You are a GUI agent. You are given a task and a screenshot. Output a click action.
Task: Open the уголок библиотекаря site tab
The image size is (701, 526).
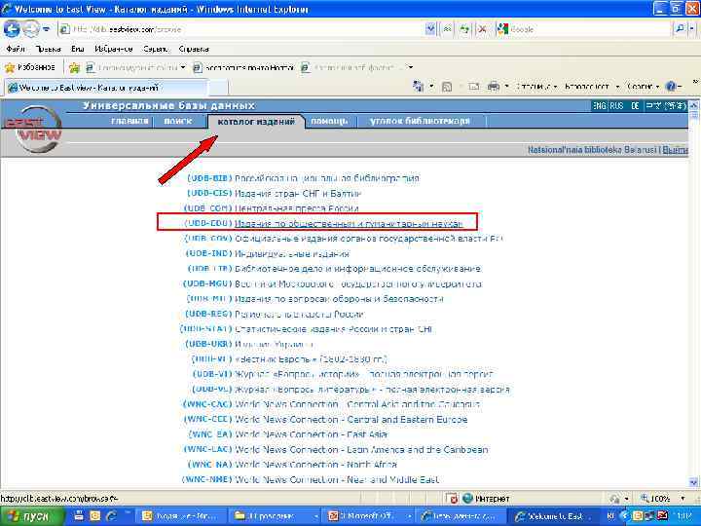click(x=420, y=121)
